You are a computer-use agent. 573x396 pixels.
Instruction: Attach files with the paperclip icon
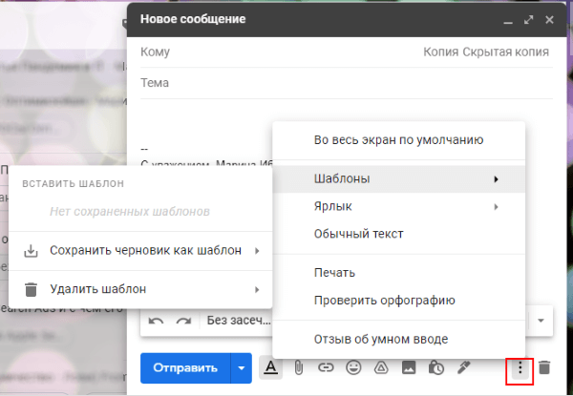(x=299, y=368)
